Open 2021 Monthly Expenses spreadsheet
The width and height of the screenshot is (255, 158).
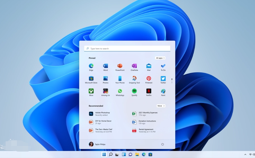[148, 114]
